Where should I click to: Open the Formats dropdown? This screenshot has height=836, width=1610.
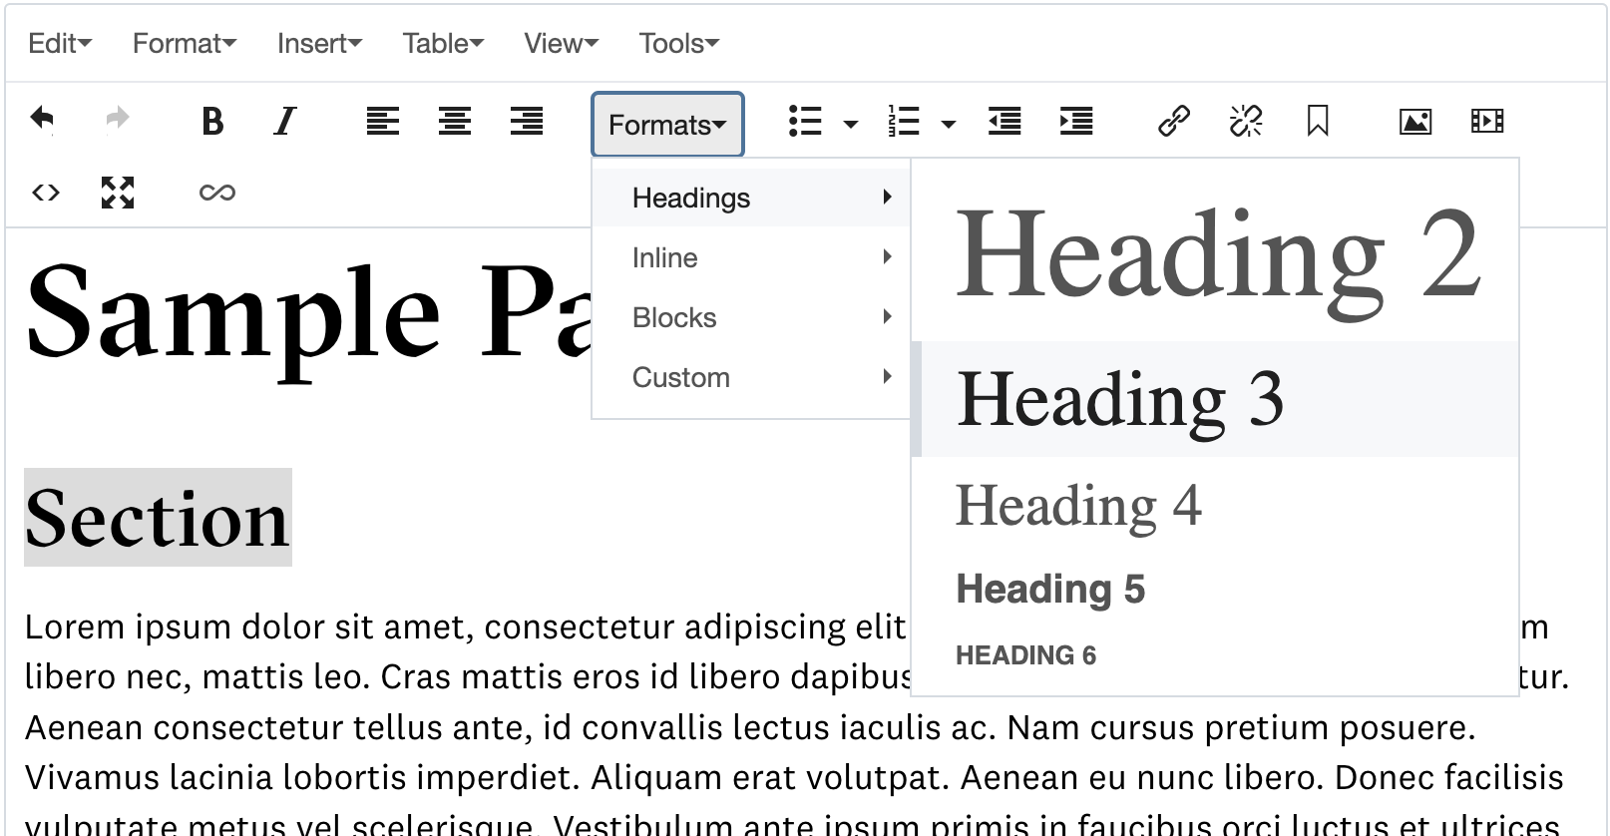[x=667, y=125]
